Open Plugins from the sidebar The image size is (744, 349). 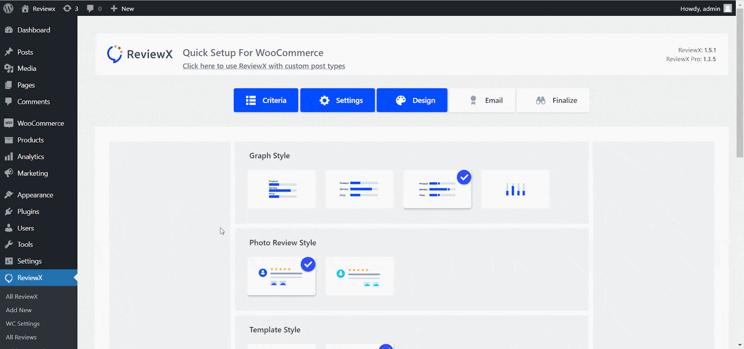coord(28,212)
